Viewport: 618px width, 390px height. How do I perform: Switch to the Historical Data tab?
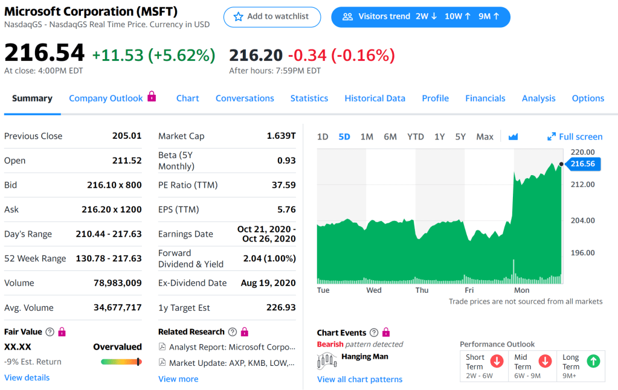pos(375,98)
